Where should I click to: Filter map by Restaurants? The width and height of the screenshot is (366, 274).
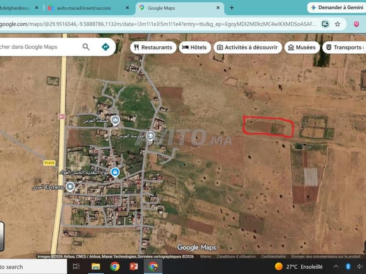[153, 47]
